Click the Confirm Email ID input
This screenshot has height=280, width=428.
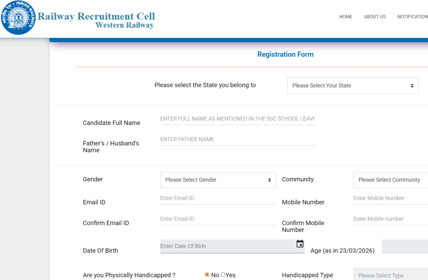coord(218,219)
